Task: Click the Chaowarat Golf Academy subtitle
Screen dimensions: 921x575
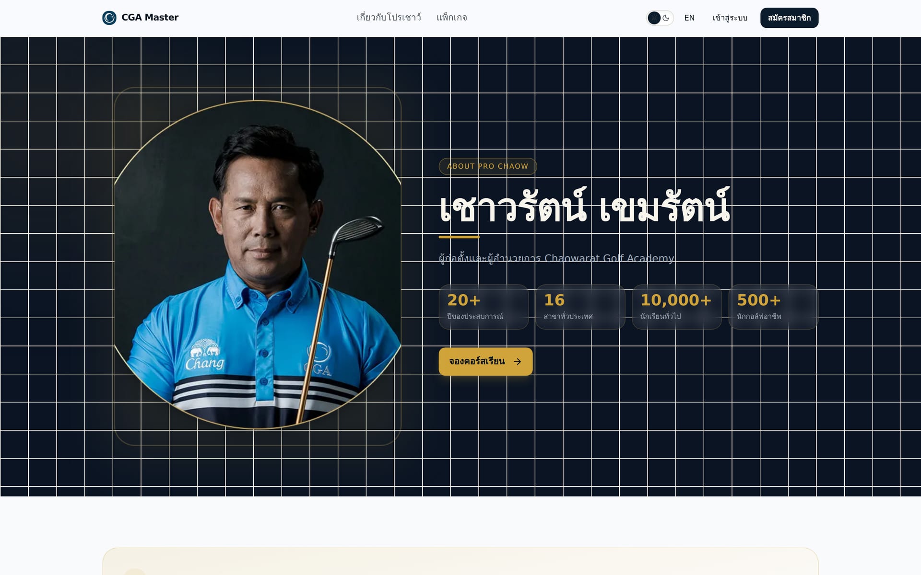Action: pyautogui.click(x=556, y=258)
